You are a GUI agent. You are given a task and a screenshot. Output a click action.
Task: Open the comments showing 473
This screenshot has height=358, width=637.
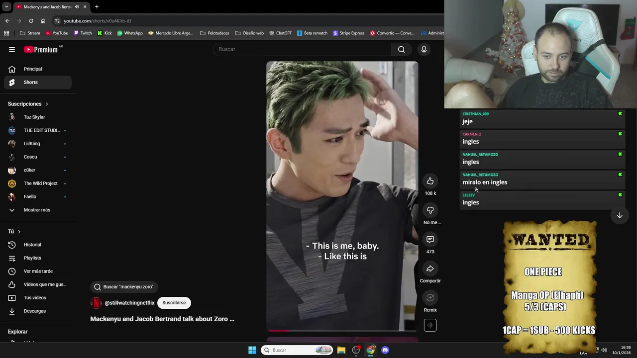tap(430, 240)
